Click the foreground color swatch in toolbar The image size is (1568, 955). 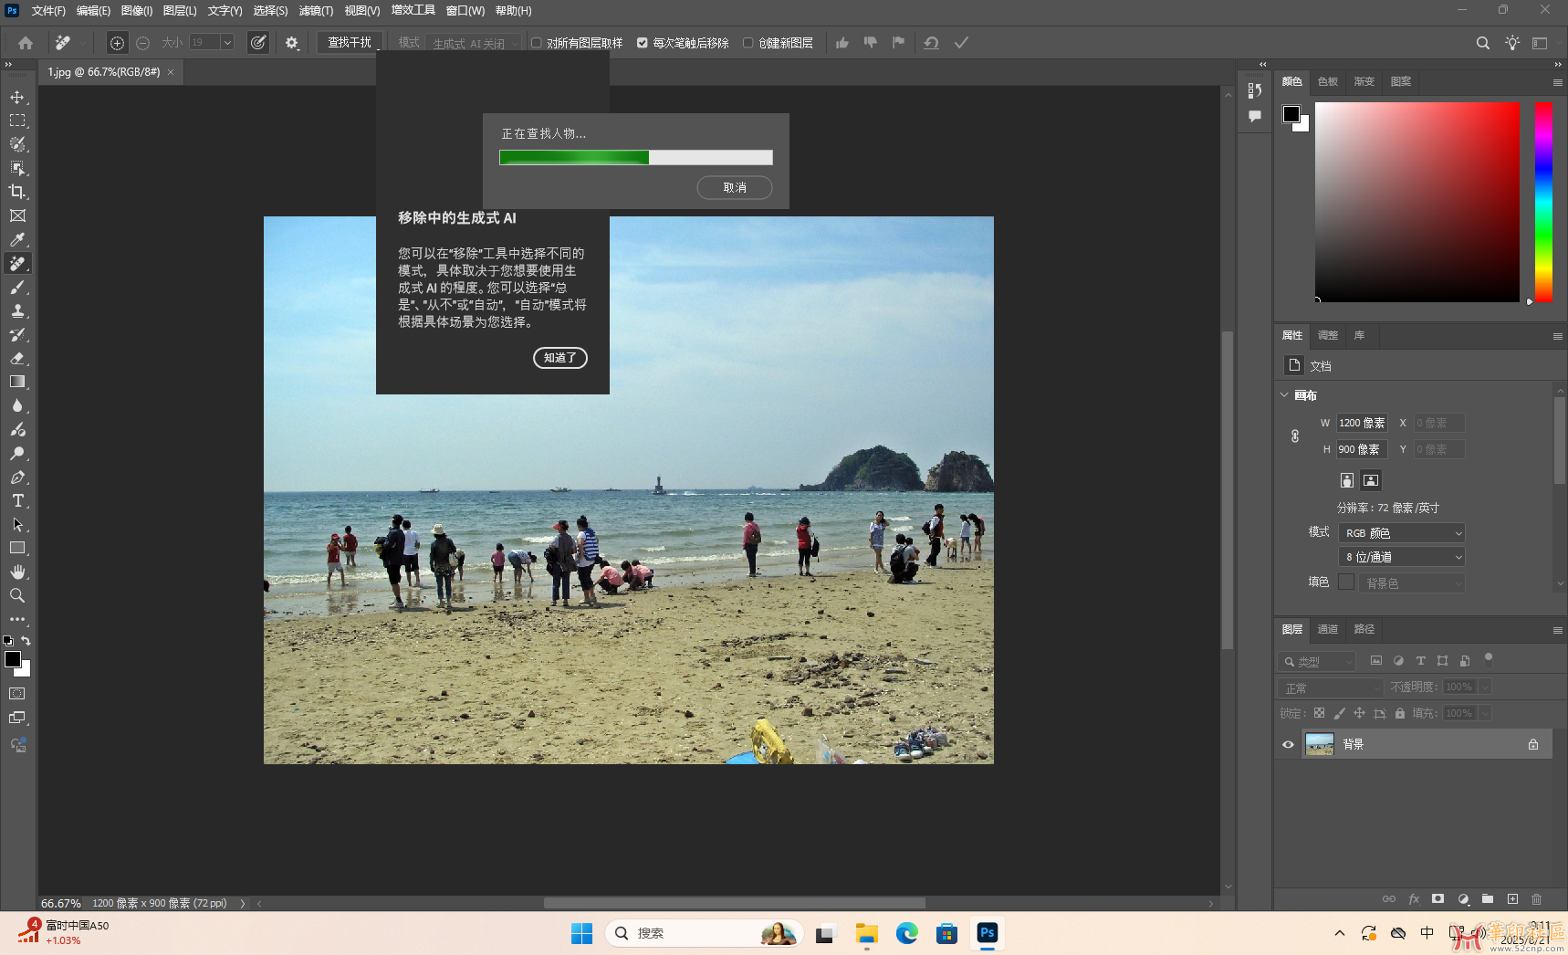(x=13, y=659)
